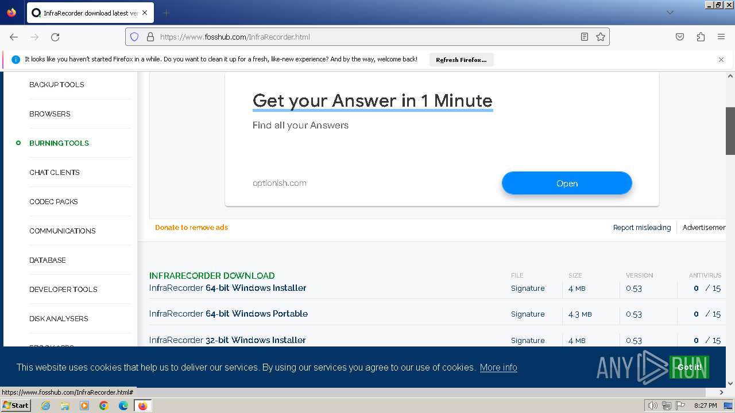Click the volume speaker tray icon
Viewport: 735px width, 413px height.
coord(653,406)
